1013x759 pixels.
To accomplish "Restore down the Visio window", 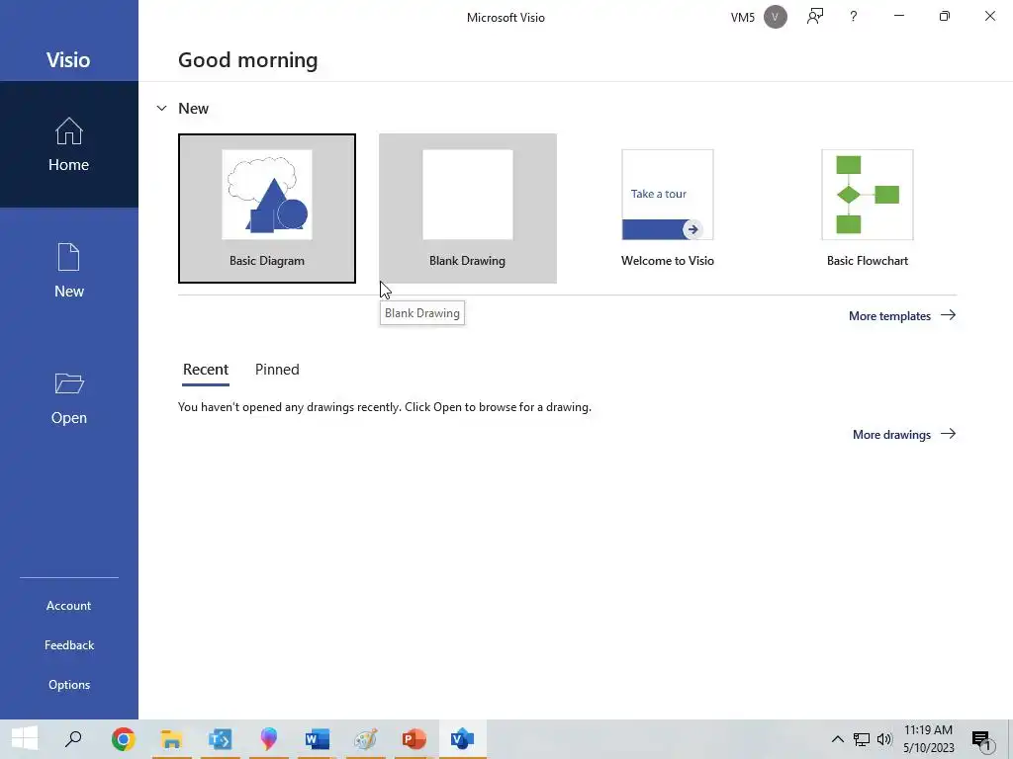I will coord(945,16).
